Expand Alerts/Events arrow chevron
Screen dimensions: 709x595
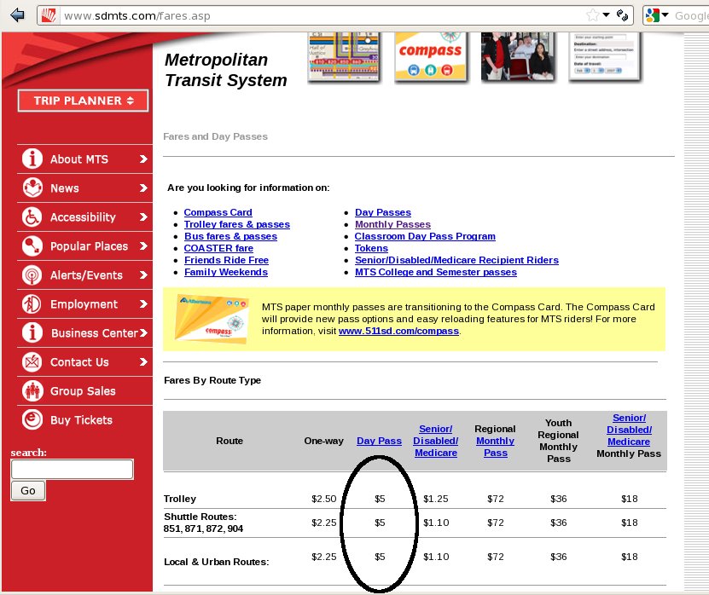(144, 274)
